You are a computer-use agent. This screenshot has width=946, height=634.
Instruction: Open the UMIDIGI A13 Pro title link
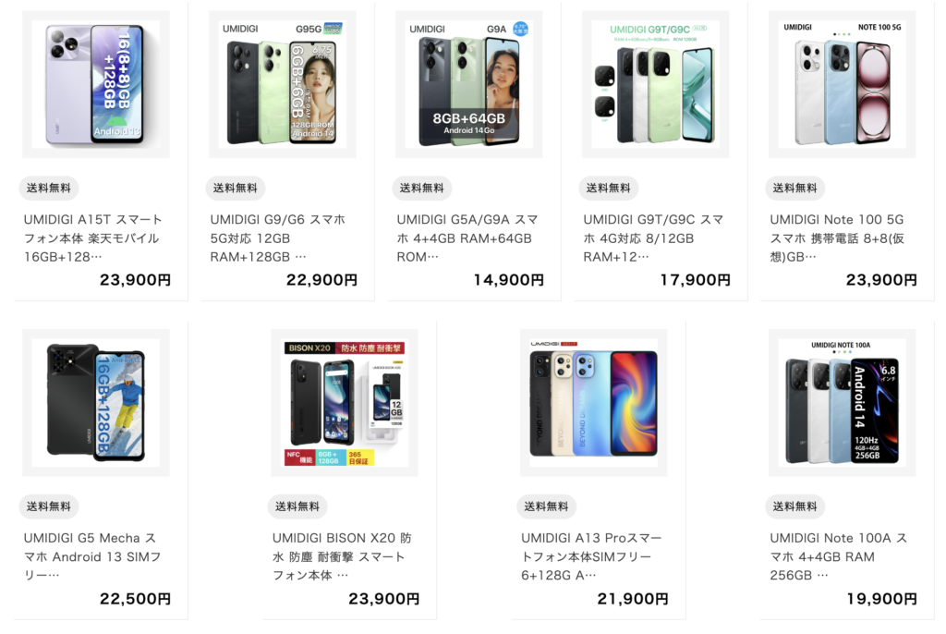click(x=591, y=556)
